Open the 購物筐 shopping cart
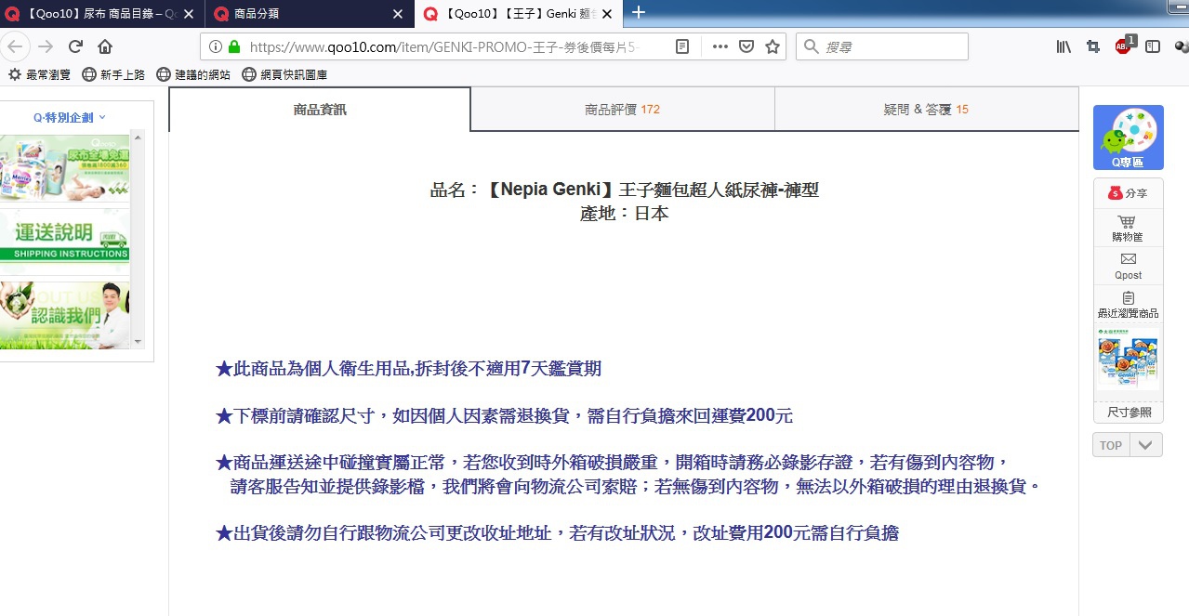Image resolution: width=1189 pixels, height=616 pixels. 1128,228
